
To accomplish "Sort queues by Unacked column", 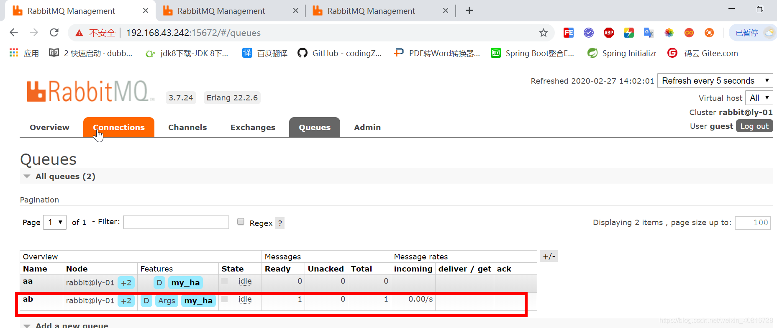I will point(326,269).
